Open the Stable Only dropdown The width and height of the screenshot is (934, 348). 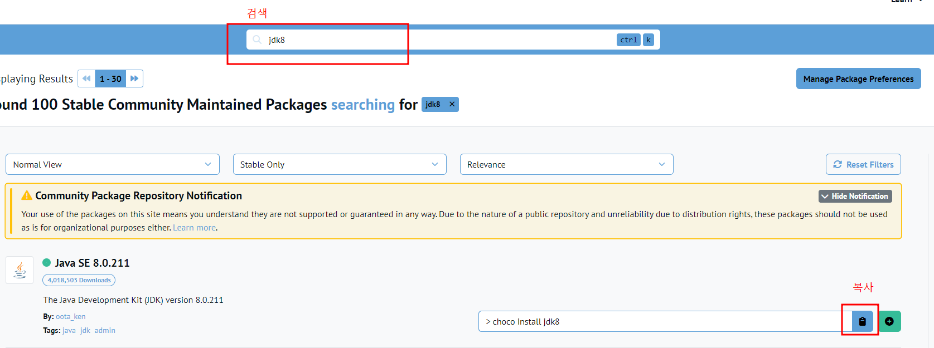pyautogui.click(x=340, y=164)
